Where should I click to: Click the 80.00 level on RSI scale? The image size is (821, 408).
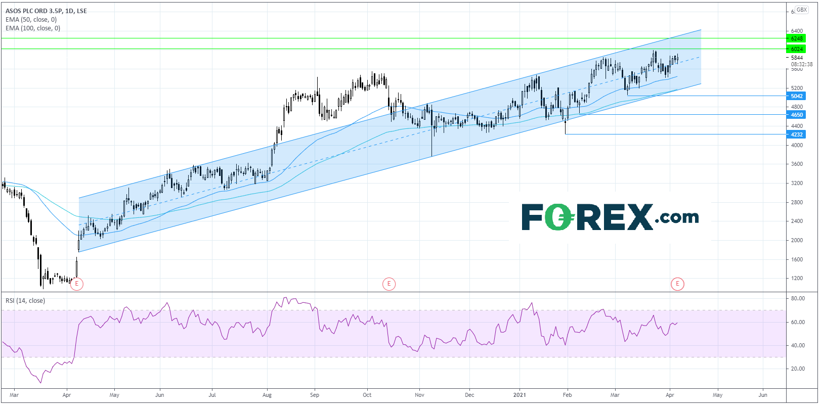click(x=798, y=299)
